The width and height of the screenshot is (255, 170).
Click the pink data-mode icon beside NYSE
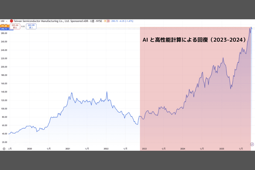(x=108, y=21)
